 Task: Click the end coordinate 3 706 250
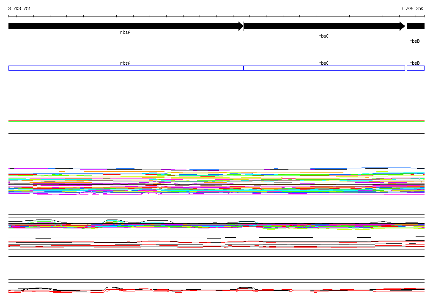(412, 8)
